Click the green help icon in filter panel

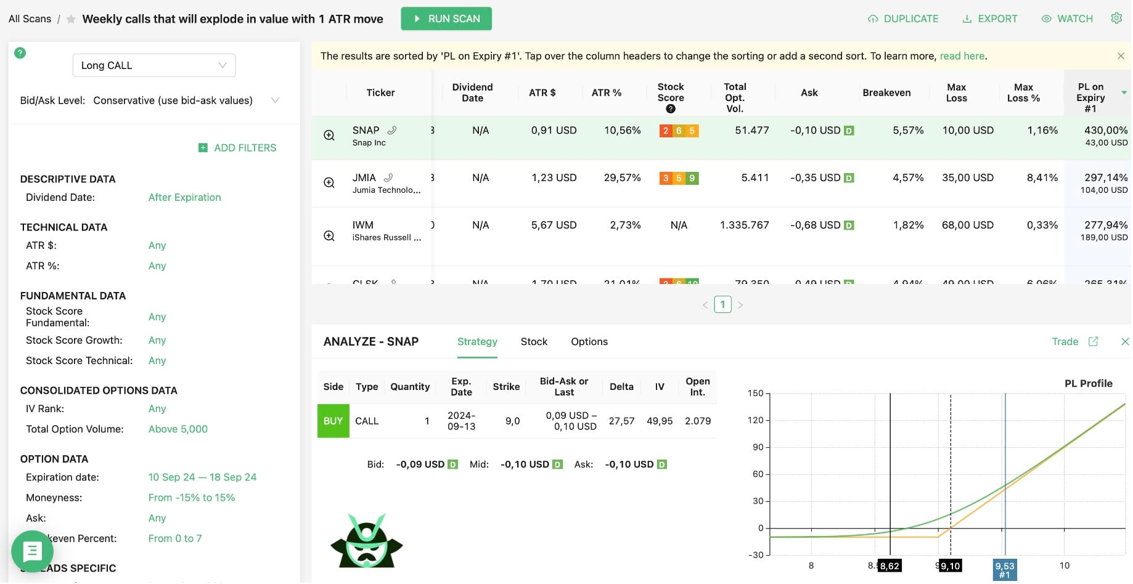pyautogui.click(x=20, y=53)
